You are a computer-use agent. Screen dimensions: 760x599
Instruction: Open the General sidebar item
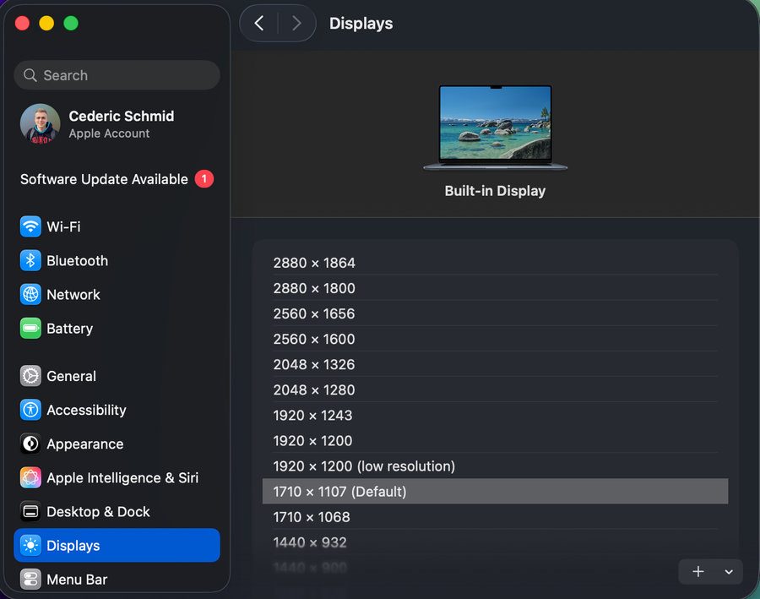(x=117, y=376)
